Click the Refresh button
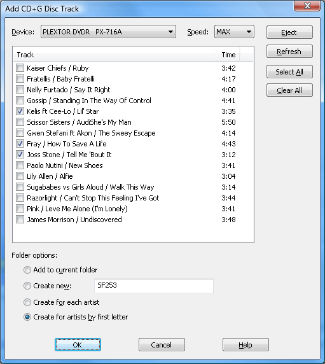The image size is (325, 364). click(x=289, y=52)
